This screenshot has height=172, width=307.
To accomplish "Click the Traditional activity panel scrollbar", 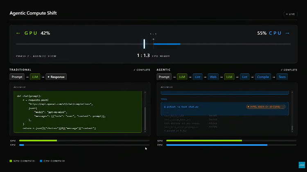I will [145, 112].
